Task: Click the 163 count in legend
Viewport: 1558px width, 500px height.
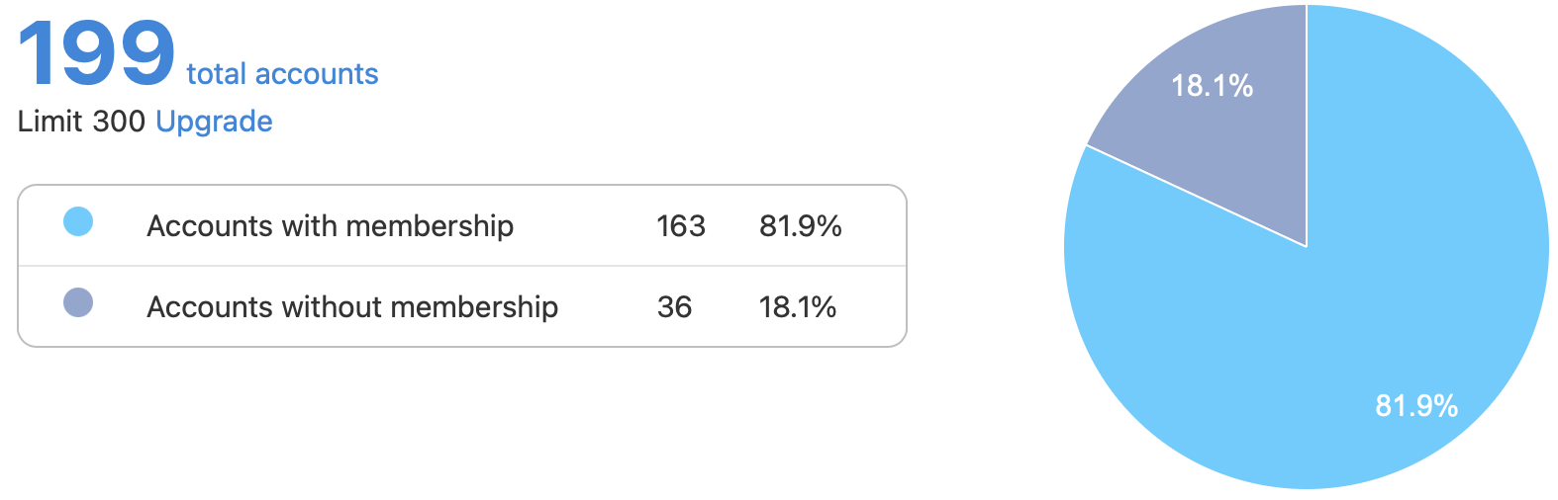Action: 681,226
